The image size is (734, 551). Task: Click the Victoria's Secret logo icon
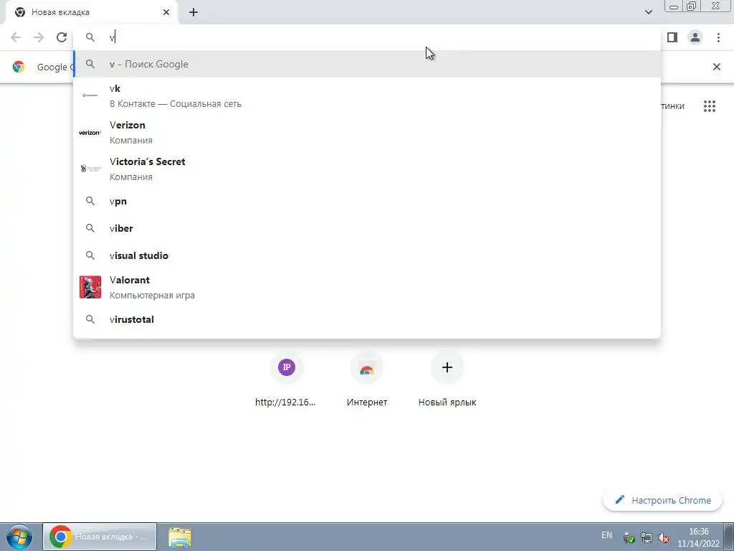(90, 169)
